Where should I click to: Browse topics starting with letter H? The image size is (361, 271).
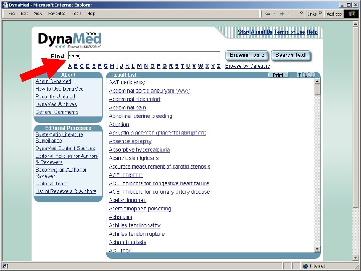point(112,66)
